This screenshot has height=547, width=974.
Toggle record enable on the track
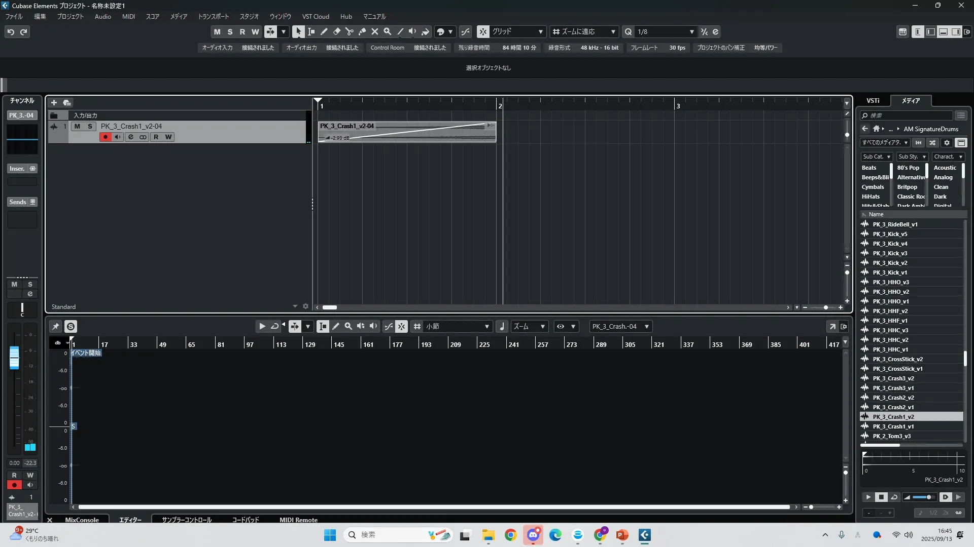(x=105, y=137)
